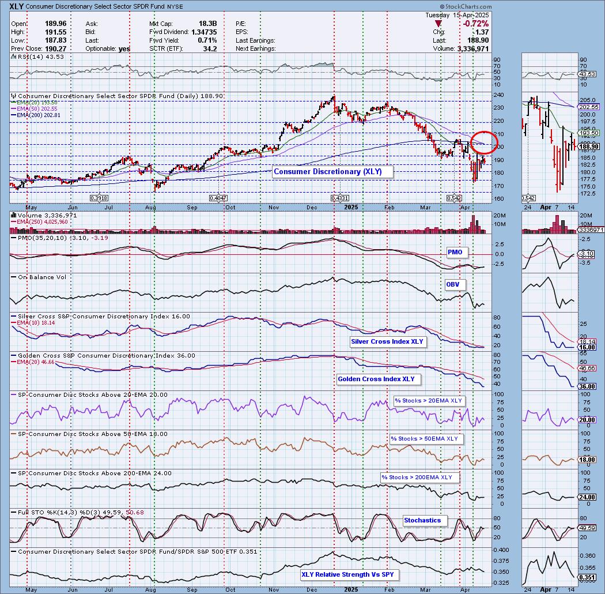The width and height of the screenshot is (605, 594).
Task: Click the 20.00 stocks above 20-EMA tag
Action: (587, 420)
